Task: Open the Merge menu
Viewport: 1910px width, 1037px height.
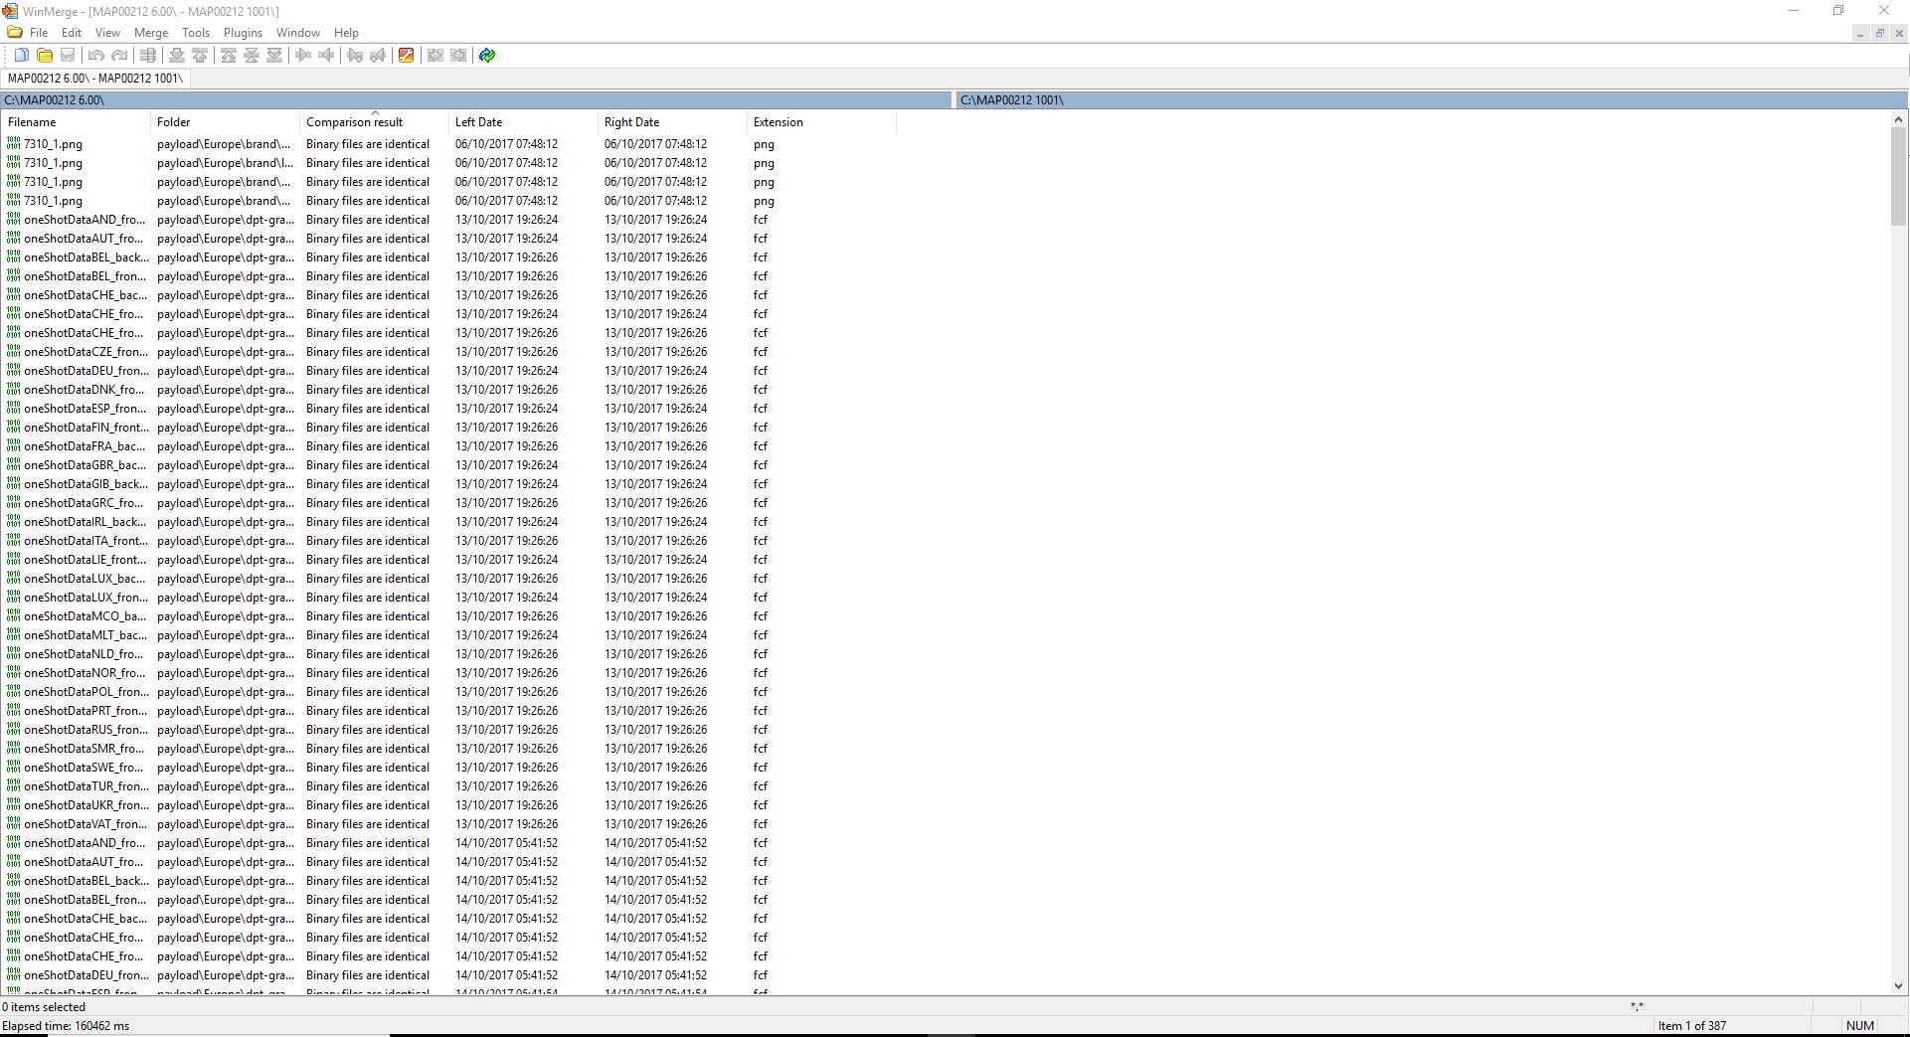Action: coord(151,33)
